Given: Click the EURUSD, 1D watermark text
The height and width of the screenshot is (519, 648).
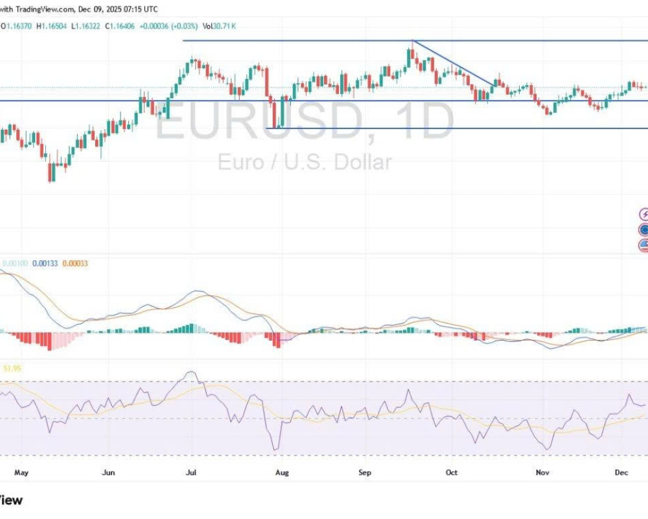Looking at the screenshot, I should [x=305, y=121].
